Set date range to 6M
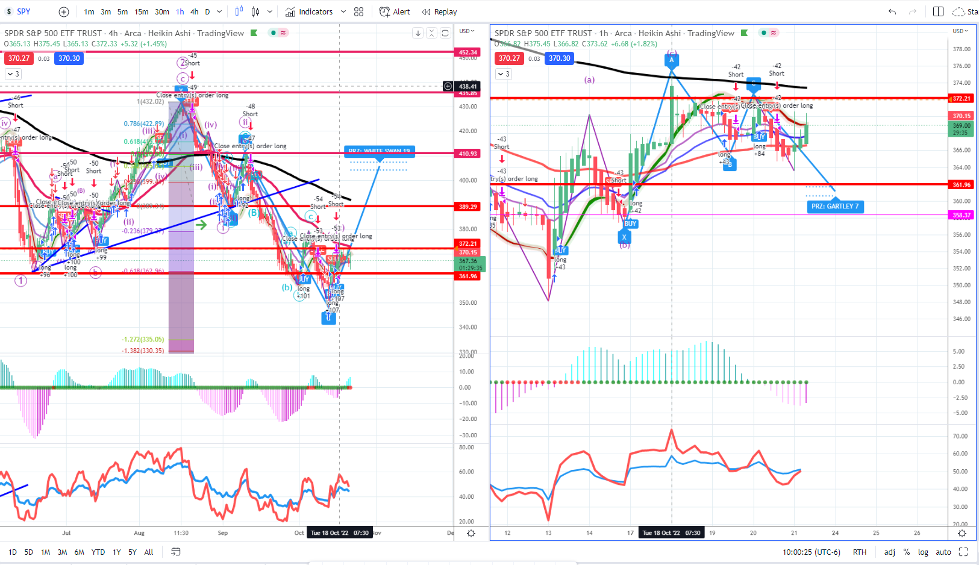This screenshot has width=979, height=565. click(80, 552)
